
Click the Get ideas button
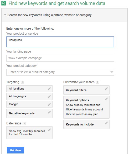[x=16, y=150]
